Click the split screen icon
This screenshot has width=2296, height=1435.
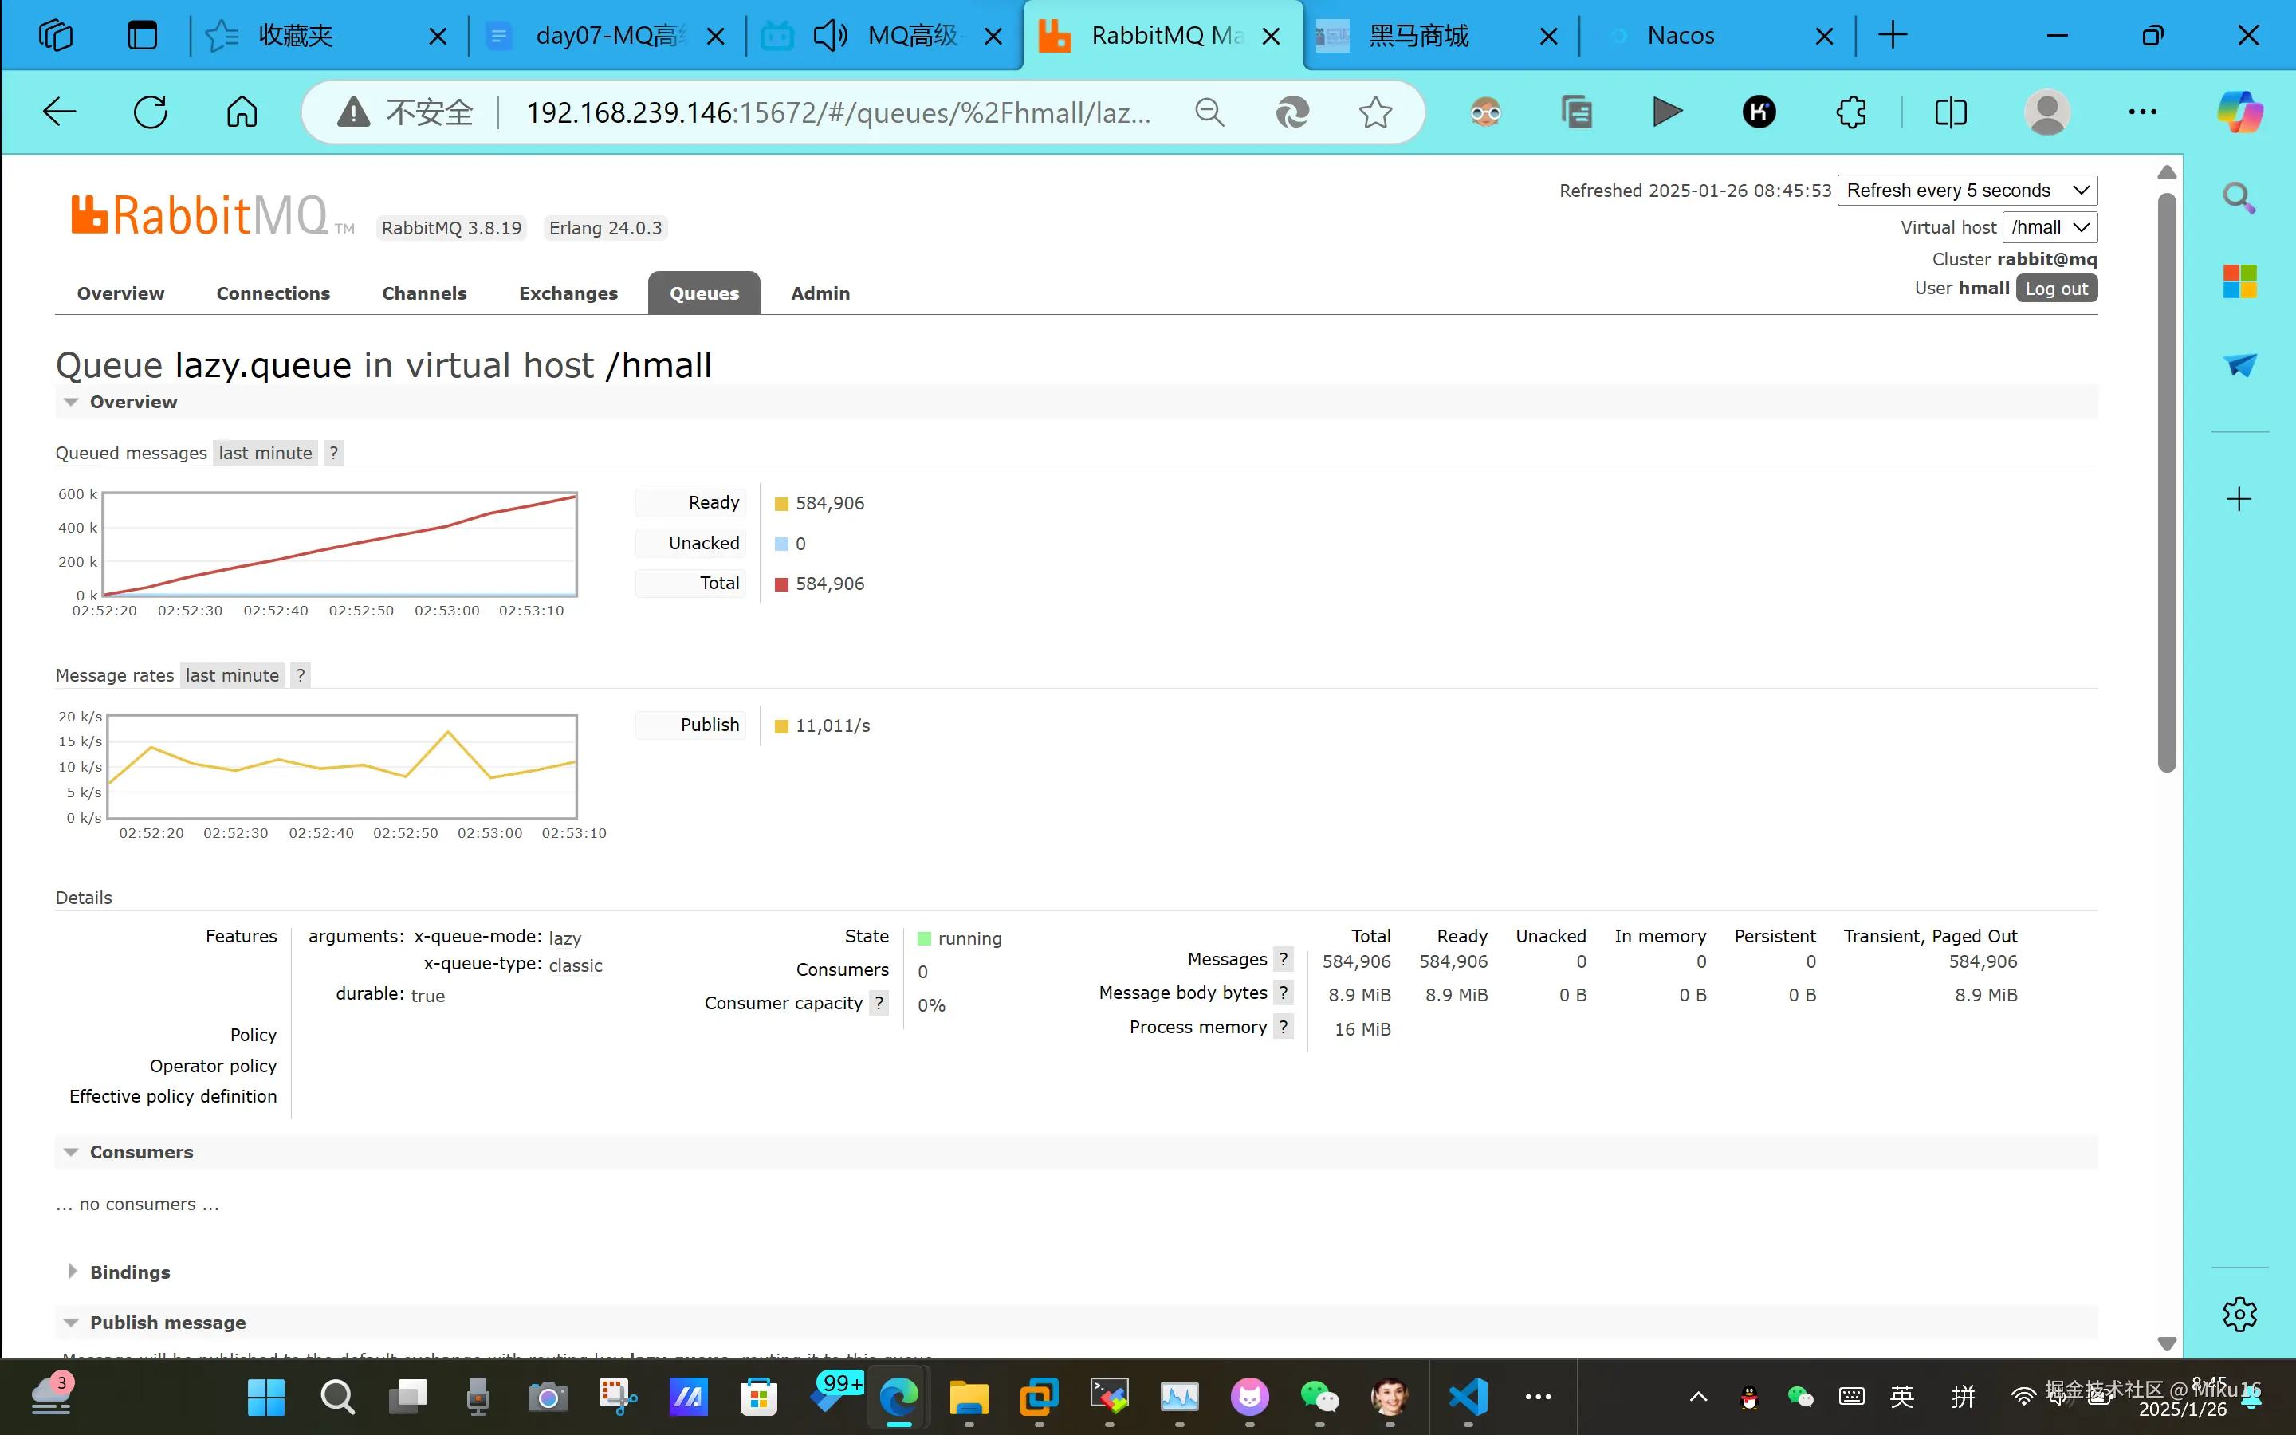coord(1951,112)
